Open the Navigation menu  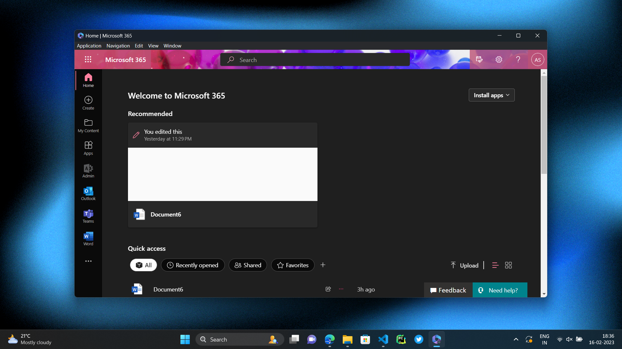118,46
